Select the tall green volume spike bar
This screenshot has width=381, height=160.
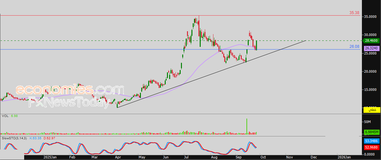point(246,127)
